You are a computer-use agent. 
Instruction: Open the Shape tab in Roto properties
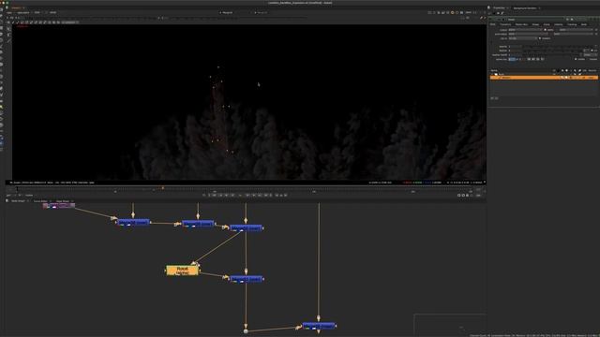535,24
